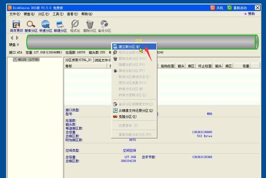Open the 文件 File menu
The image size is (266, 178).
pyautogui.click(x=15, y=14)
